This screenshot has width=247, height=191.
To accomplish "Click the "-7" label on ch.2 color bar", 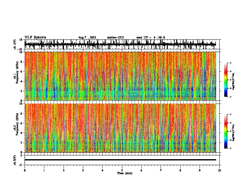I will pos(230,148).
